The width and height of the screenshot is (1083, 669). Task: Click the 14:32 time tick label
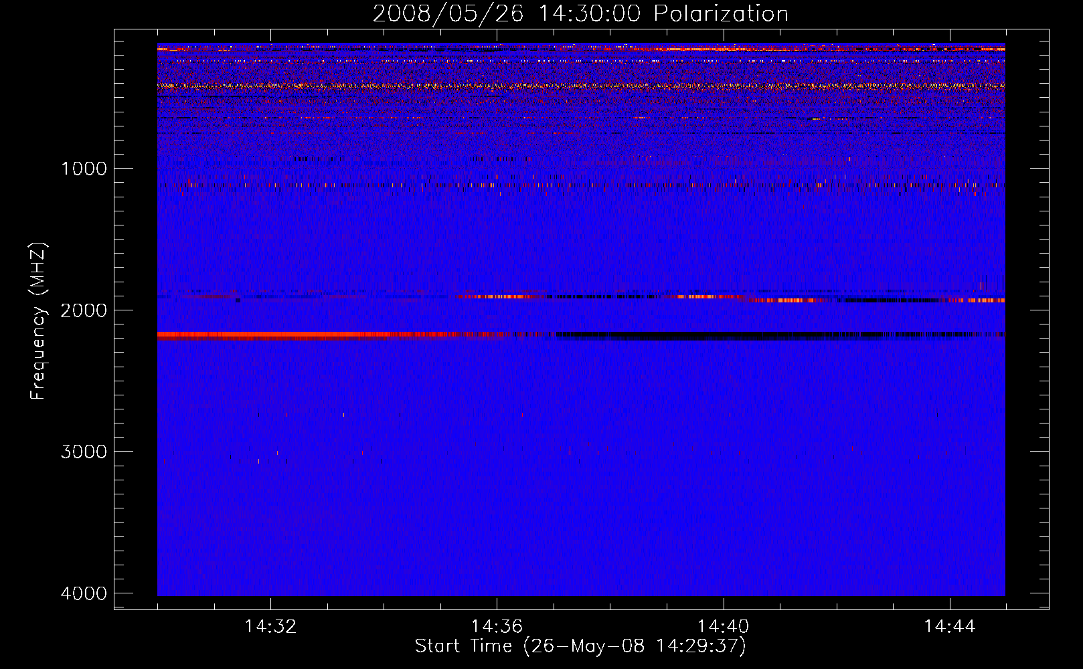[x=270, y=627]
